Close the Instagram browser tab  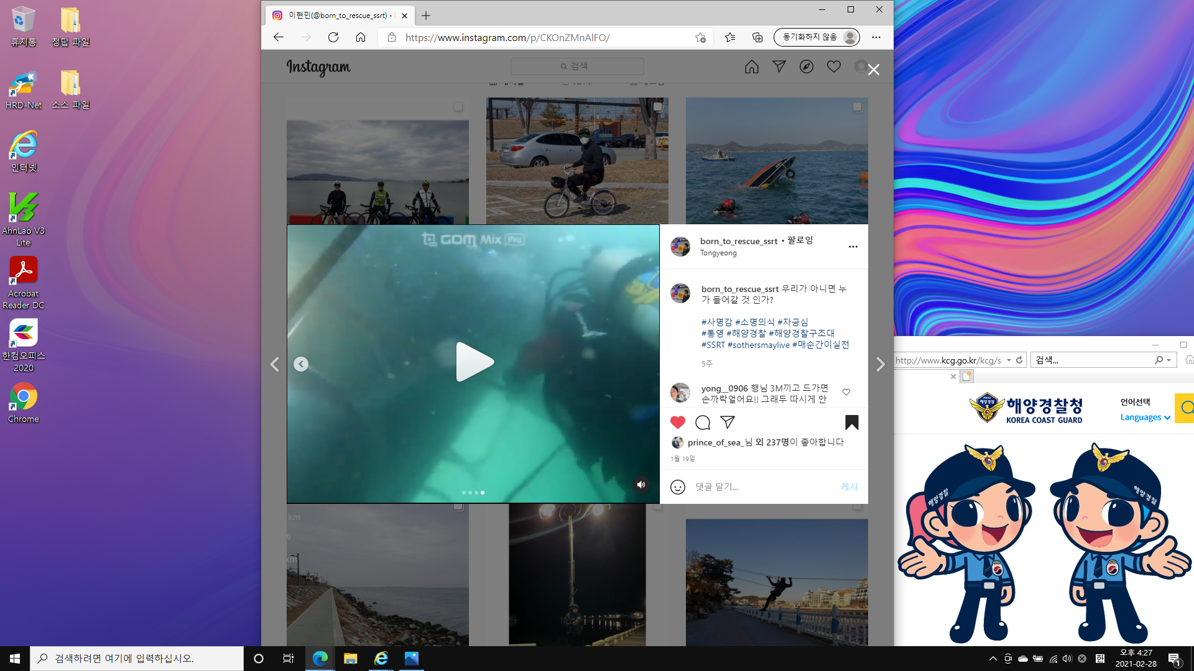tap(404, 16)
